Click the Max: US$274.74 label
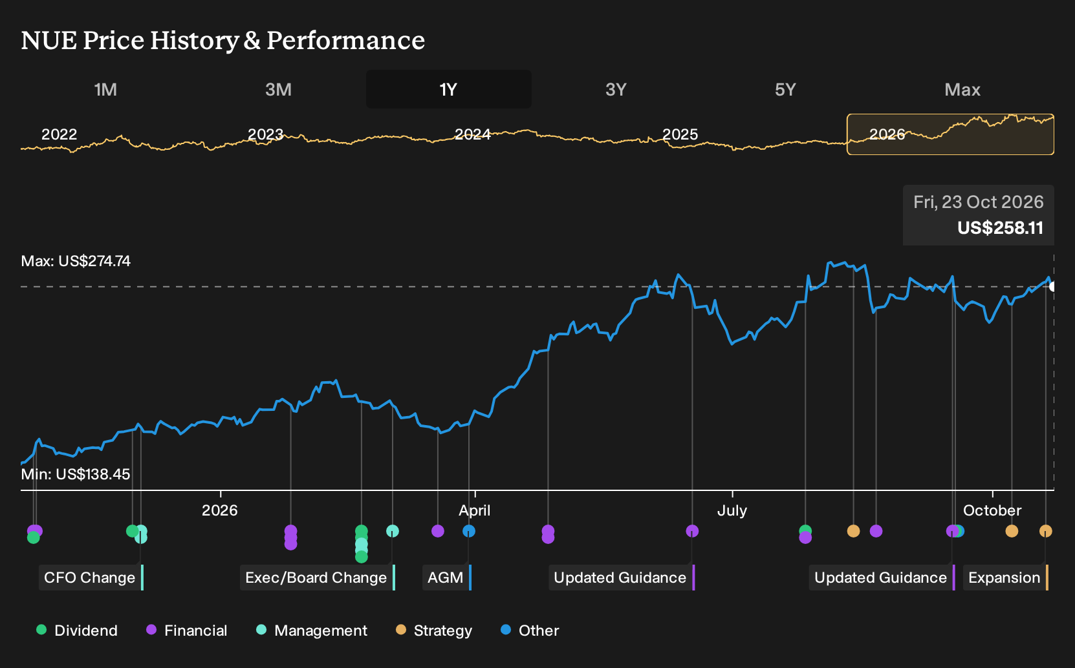Screen dimensions: 1075x668 (76, 261)
